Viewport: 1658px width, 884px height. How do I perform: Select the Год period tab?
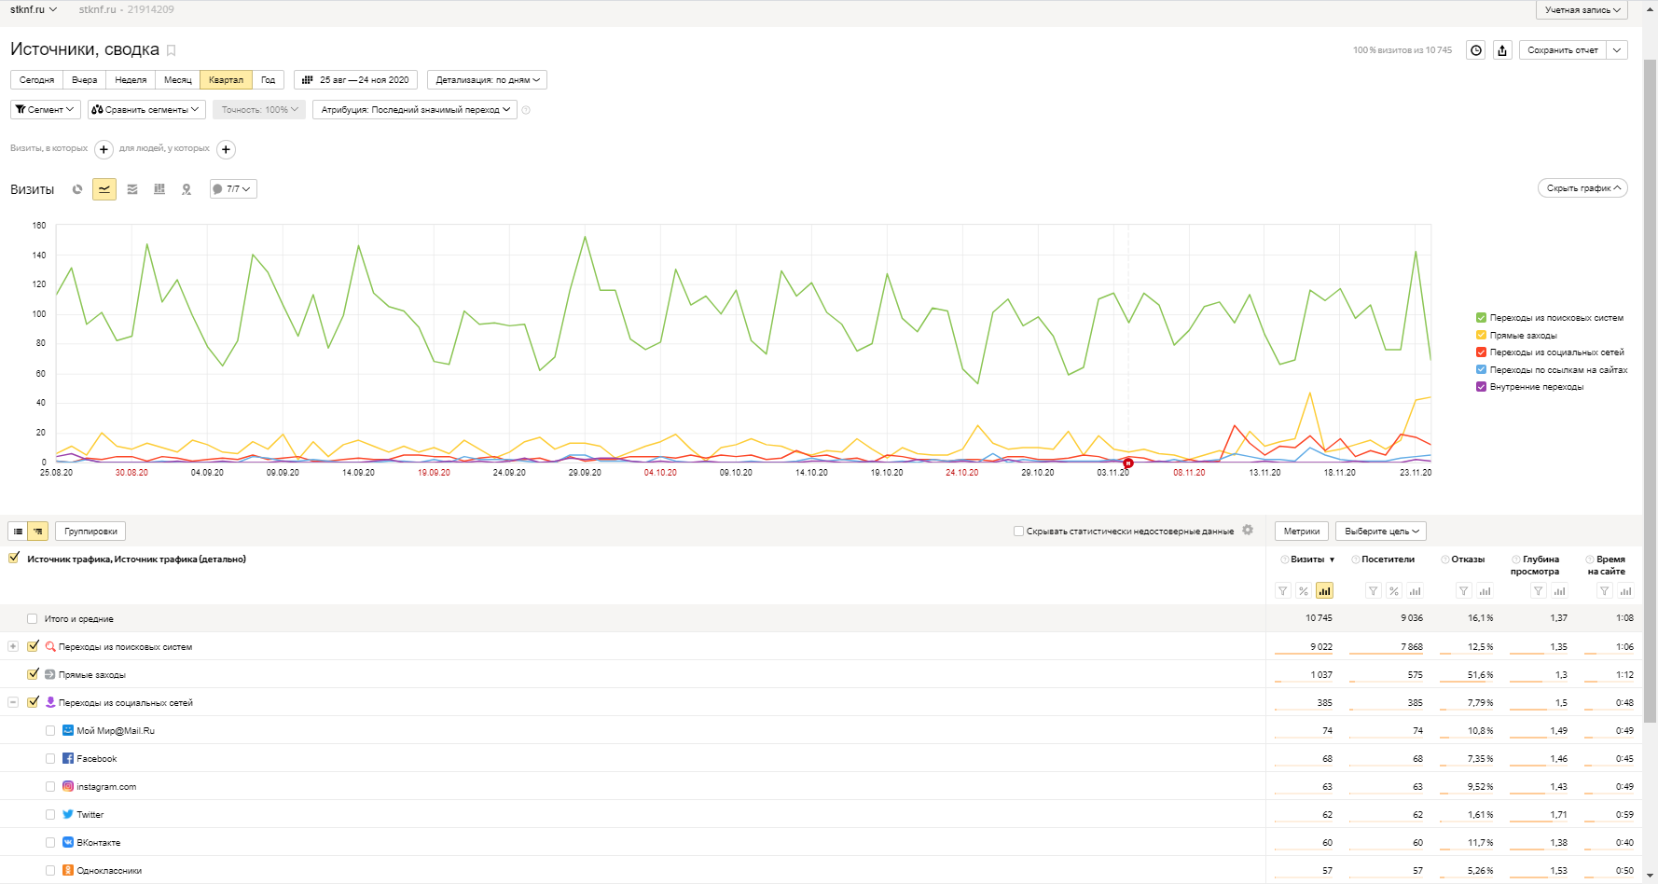click(269, 80)
